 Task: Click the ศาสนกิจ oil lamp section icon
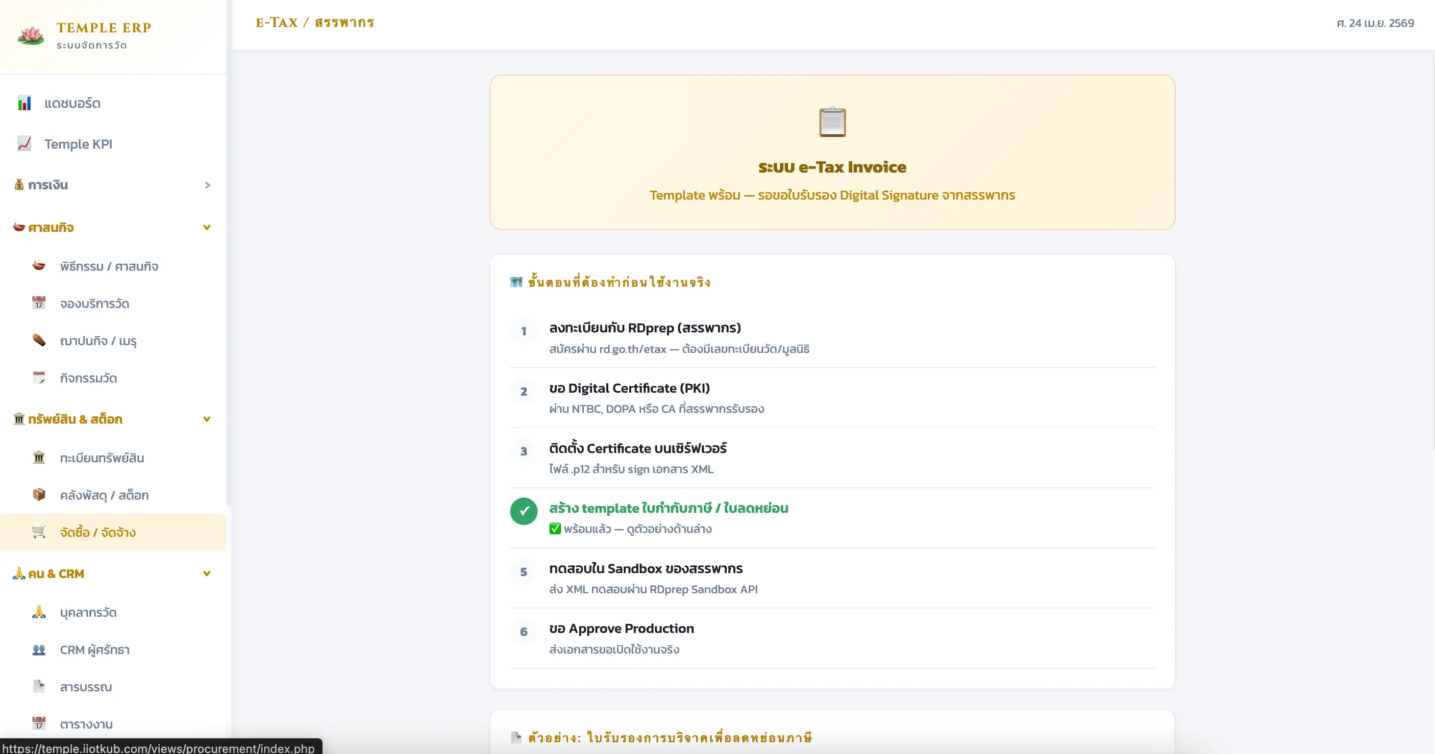[19, 227]
